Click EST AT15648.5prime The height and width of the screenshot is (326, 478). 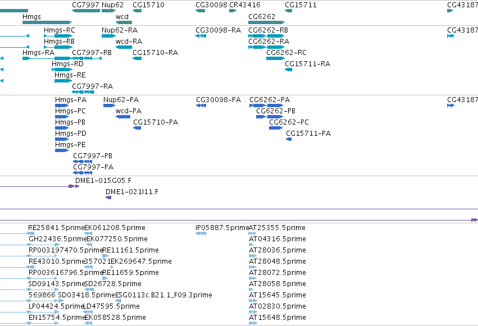click(253, 323)
